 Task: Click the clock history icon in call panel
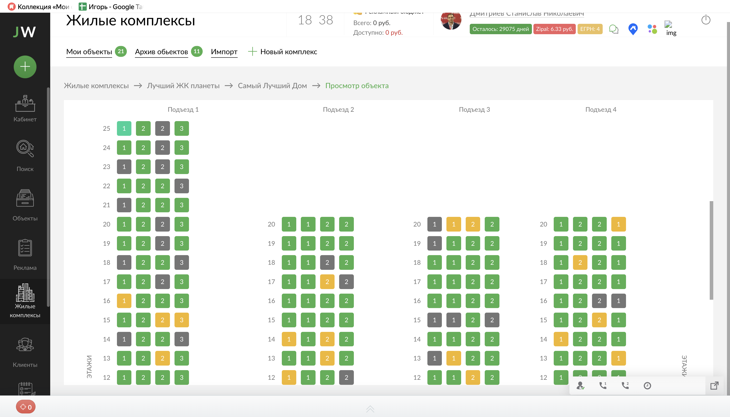[x=647, y=386]
